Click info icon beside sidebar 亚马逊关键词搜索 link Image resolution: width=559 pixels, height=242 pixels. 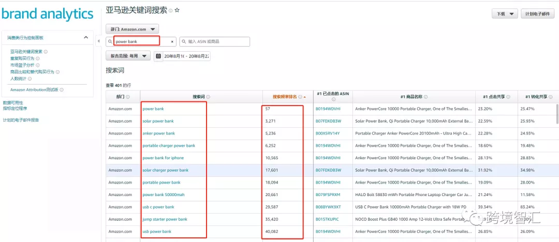(46, 52)
